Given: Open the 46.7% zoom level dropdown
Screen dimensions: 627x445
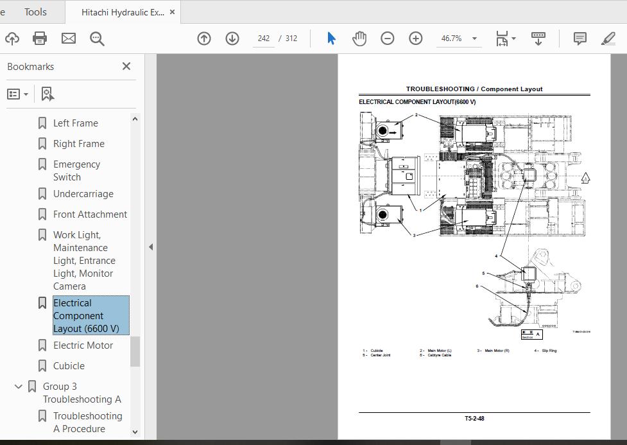Looking at the screenshot, I should pos(474,39).
